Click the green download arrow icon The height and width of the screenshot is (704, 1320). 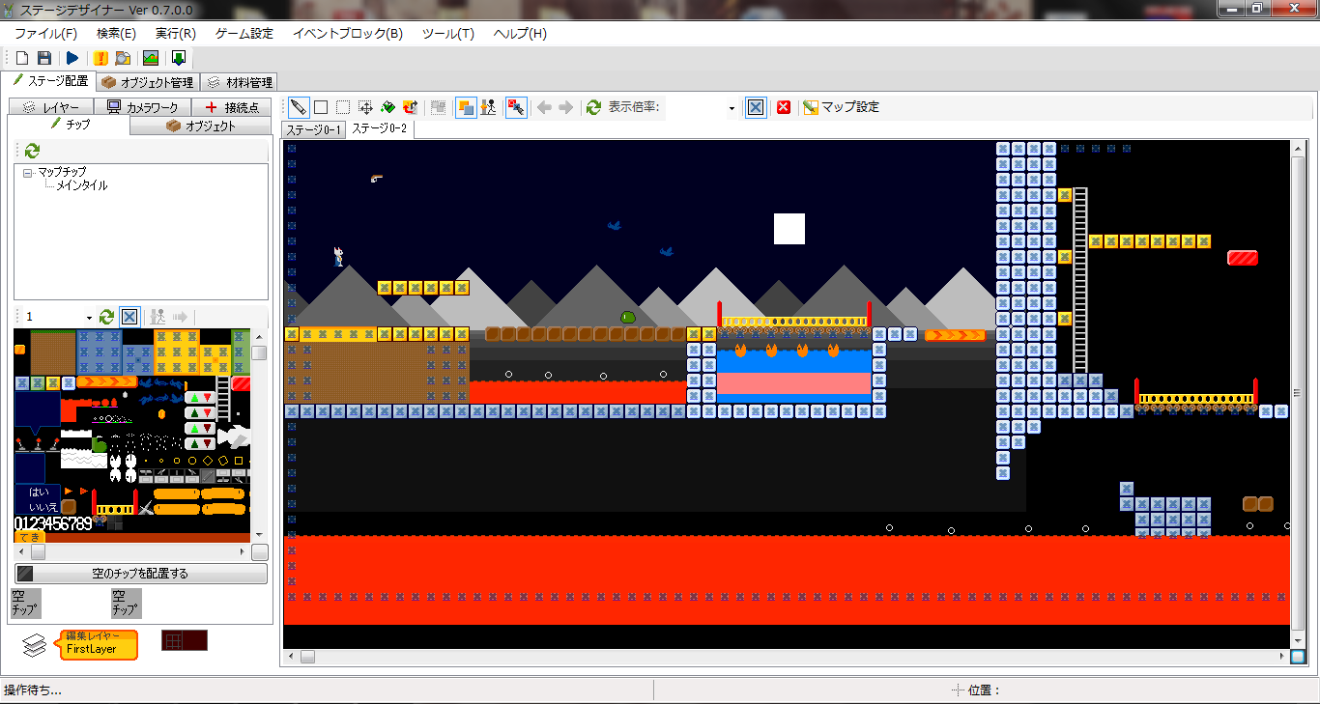(x=178, y=58)
